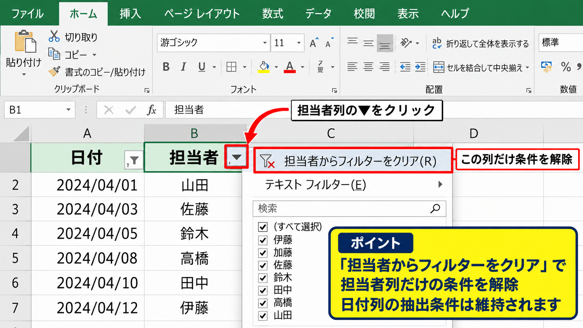This screenshot has width=583, height=328.
Task: Expand the Paste (貼り付け) options arrow
Action: (24, 74)
